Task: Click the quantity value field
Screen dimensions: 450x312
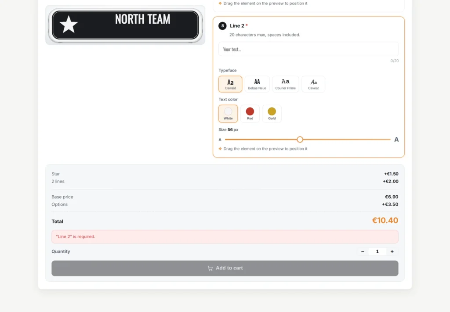Action: pos(377,251)
